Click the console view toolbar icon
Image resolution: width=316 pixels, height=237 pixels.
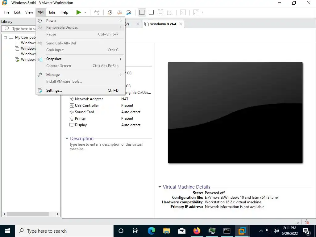point(183,12)
